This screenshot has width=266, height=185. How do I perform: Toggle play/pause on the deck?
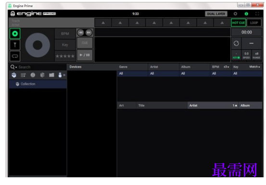tap(85, 55)
